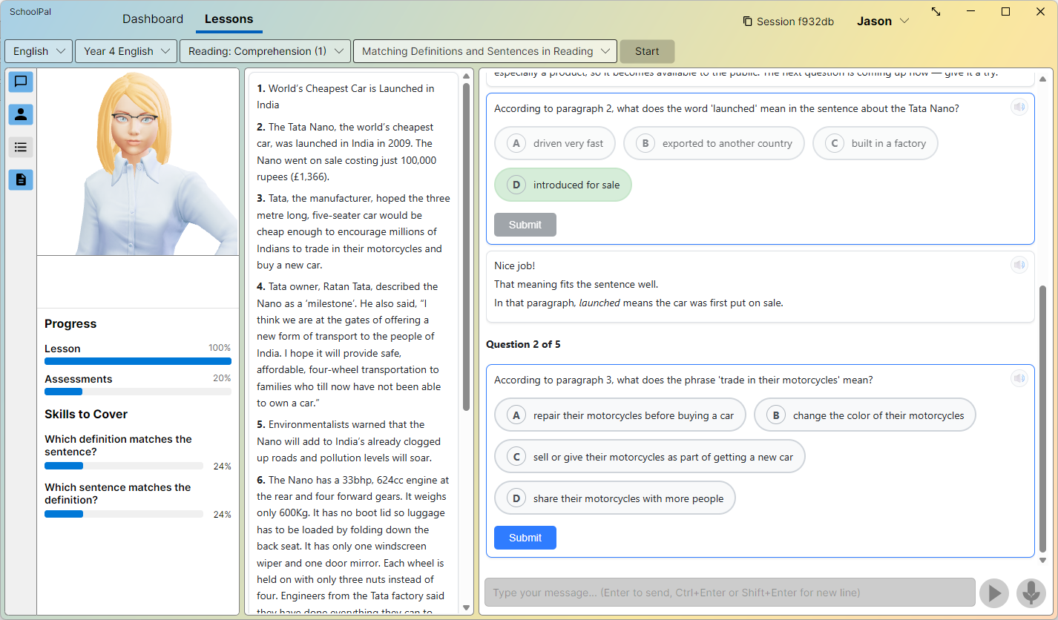
Task: Click the reading passage scroll down arrow
Action: pyautogui.click(x=466, y=608)
